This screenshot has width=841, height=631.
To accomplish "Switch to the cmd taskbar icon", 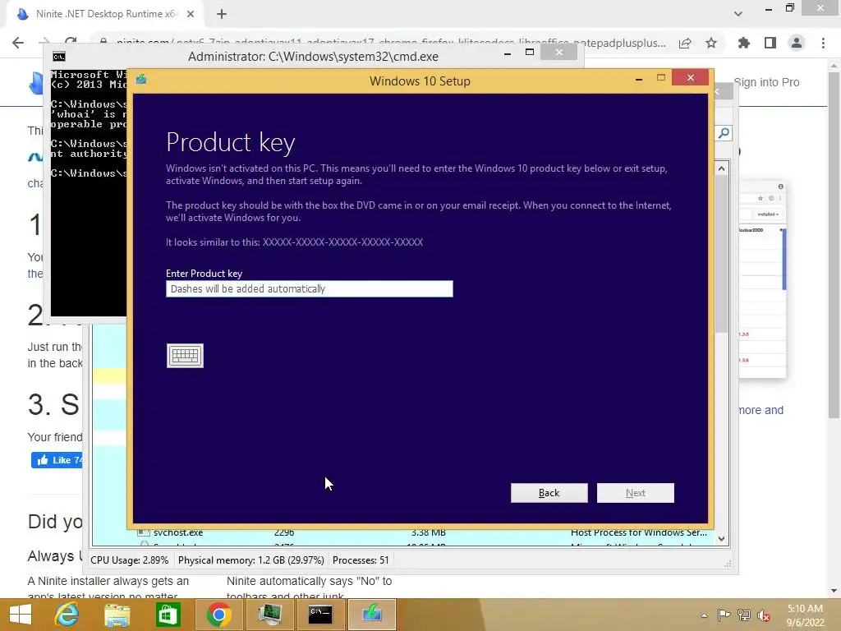I will (x=320, y=615).
